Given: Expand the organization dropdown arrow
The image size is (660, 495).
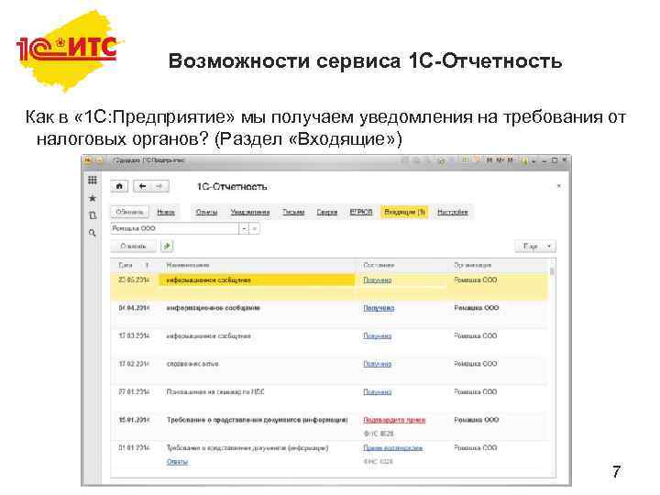Looking at the screenshot, I should pos(245,228).
